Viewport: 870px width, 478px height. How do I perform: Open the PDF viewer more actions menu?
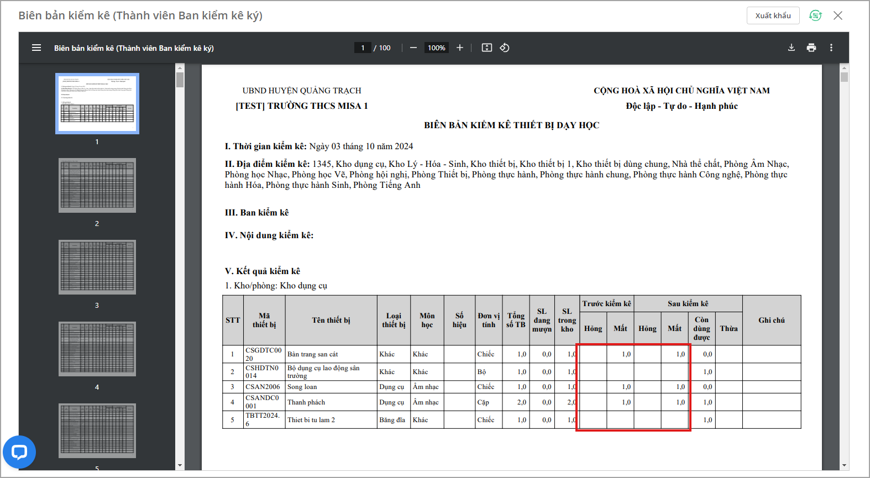(831, 48)
